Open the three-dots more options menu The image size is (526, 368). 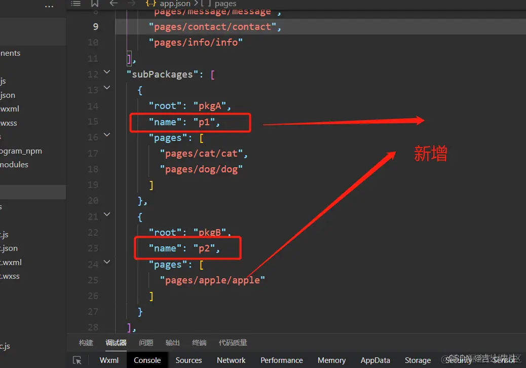[x=49, y=7]
